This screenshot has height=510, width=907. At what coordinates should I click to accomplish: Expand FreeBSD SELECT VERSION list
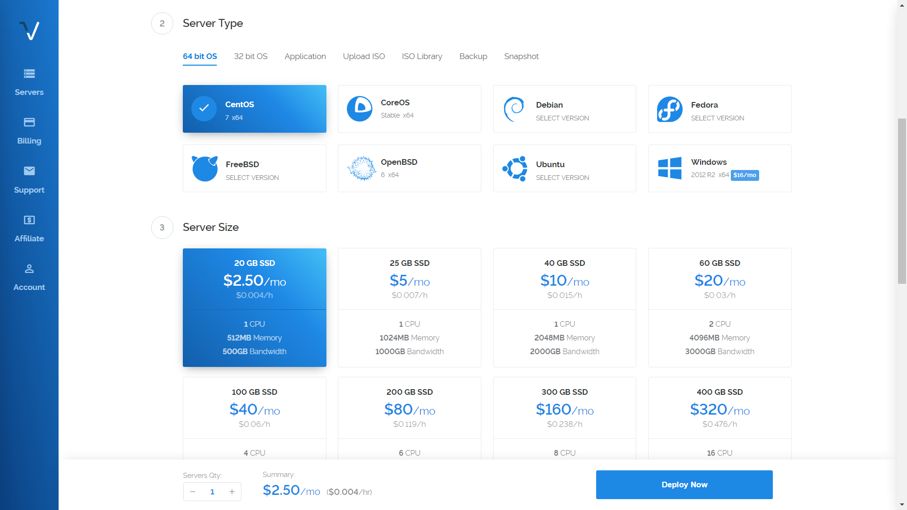click(x=252, y=178)
